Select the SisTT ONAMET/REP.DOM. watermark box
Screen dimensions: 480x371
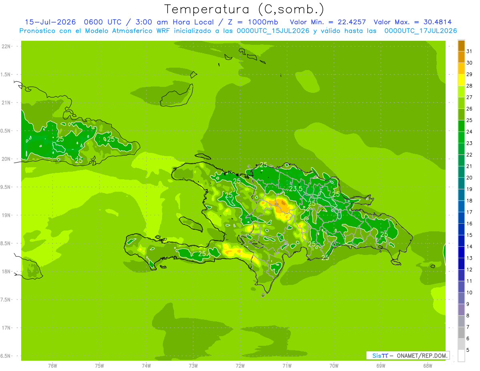(x=408, y=355)
